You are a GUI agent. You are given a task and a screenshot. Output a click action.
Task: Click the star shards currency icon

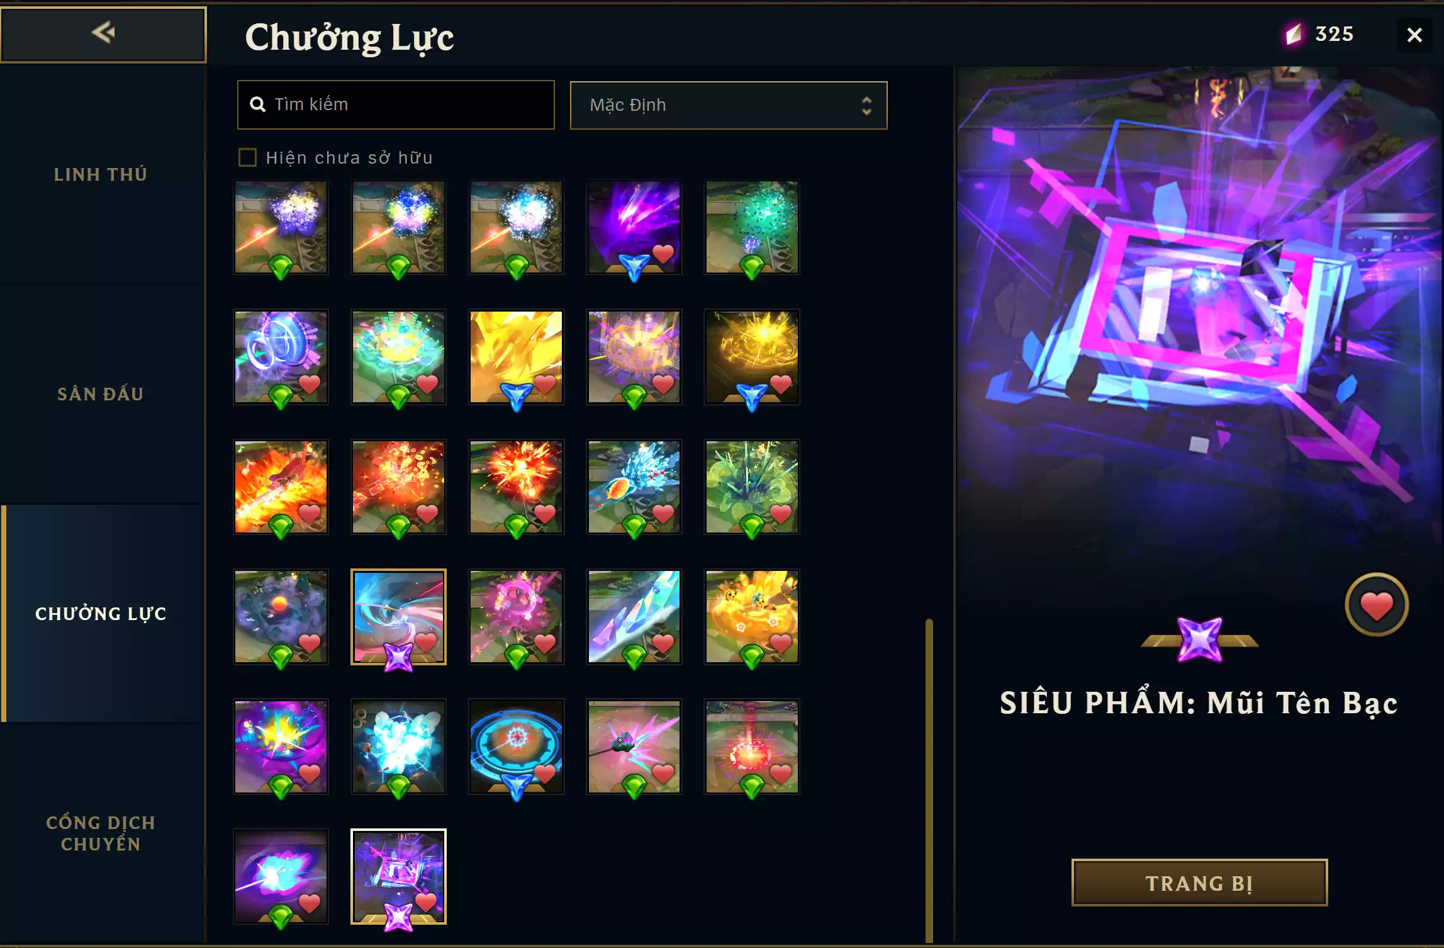coord(1294,34)
